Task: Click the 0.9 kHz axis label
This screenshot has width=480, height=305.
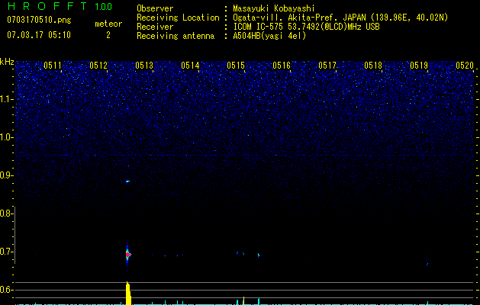Action: 5,175
